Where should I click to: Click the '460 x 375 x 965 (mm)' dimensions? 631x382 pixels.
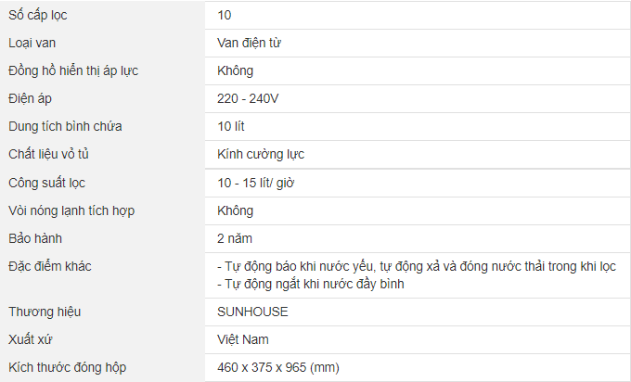(x=278, y=367)
